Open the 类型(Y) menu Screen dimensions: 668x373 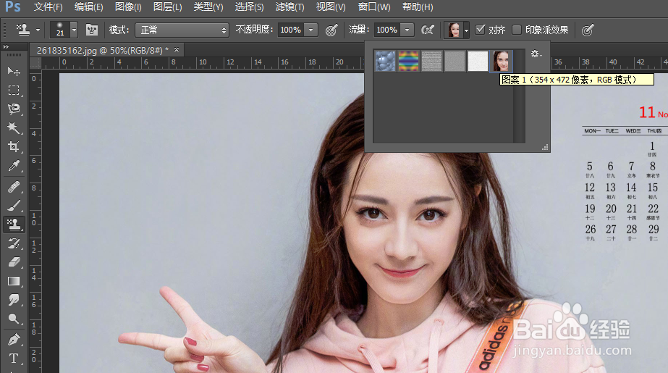(208, 7)
